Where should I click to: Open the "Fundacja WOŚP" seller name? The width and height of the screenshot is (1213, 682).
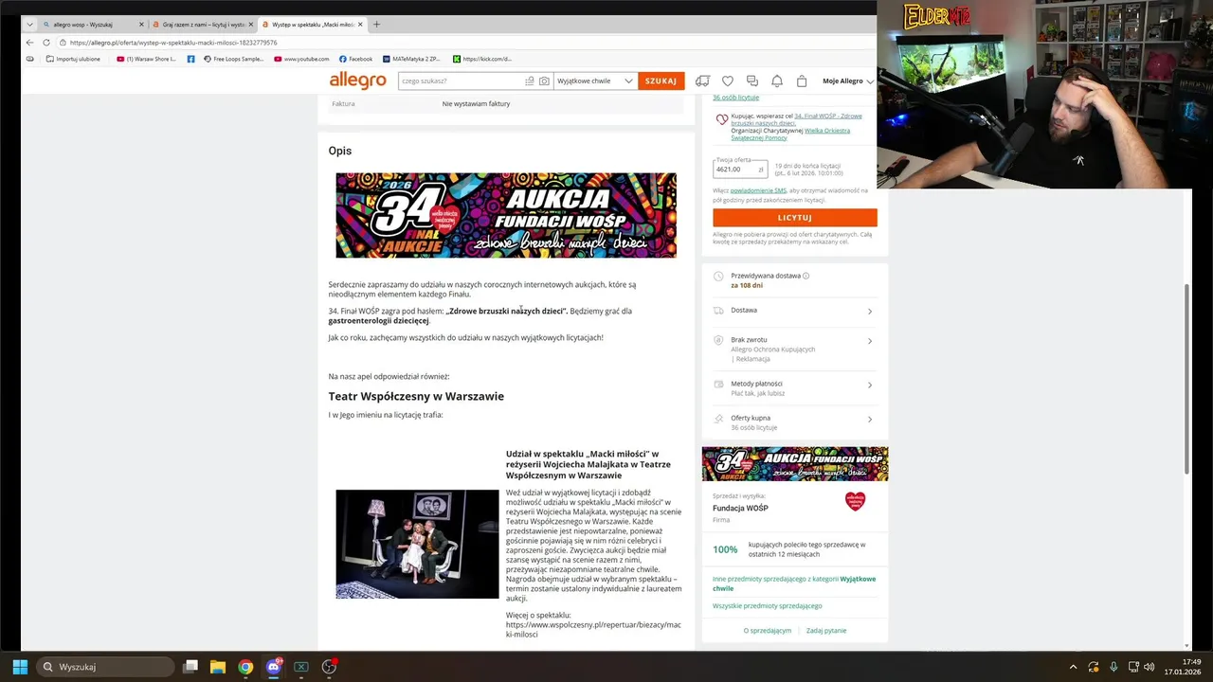(740, 508)
